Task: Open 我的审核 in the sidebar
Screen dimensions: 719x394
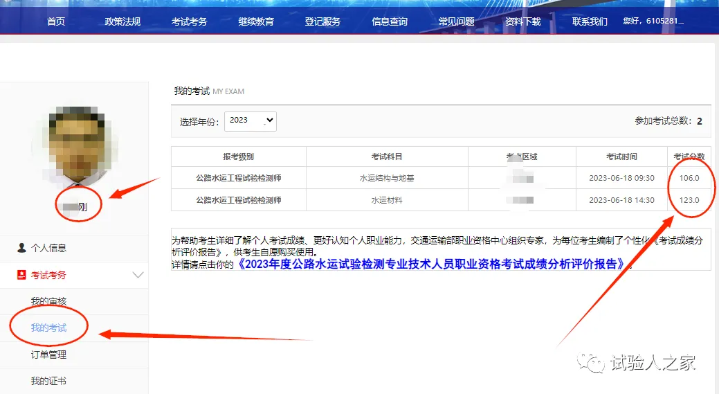Action: click(x=48, y=301)
